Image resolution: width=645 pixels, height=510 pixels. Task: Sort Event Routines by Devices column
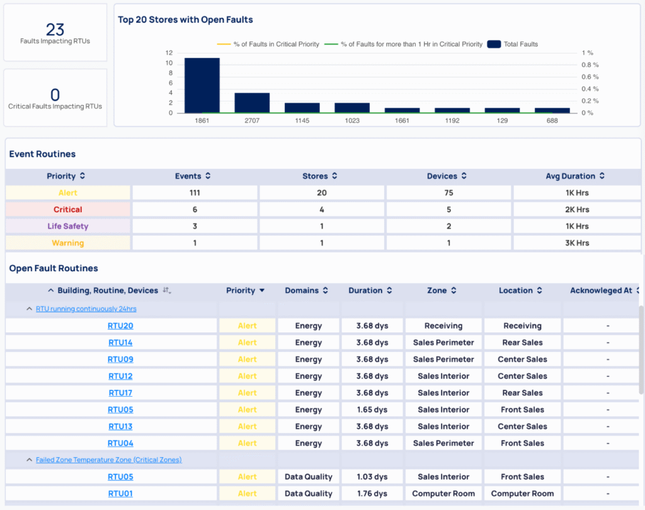click(464, 176)
